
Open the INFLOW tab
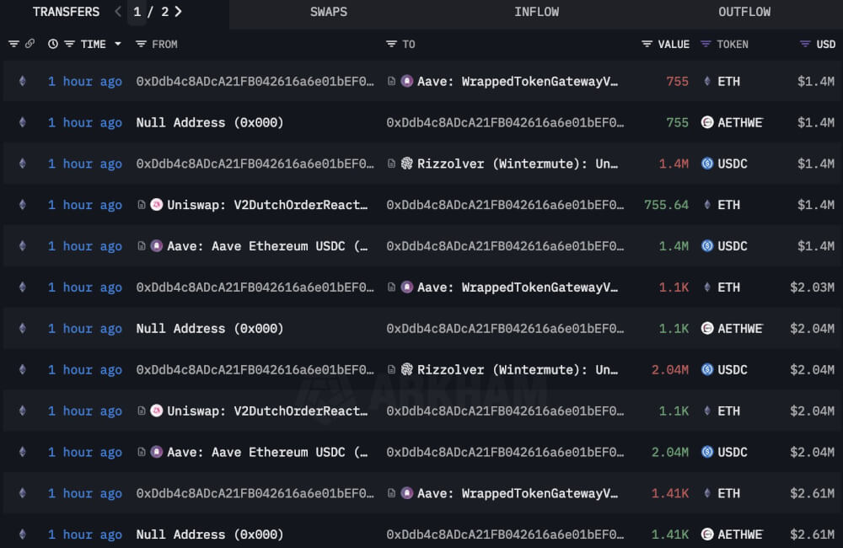tap(536, 12)
